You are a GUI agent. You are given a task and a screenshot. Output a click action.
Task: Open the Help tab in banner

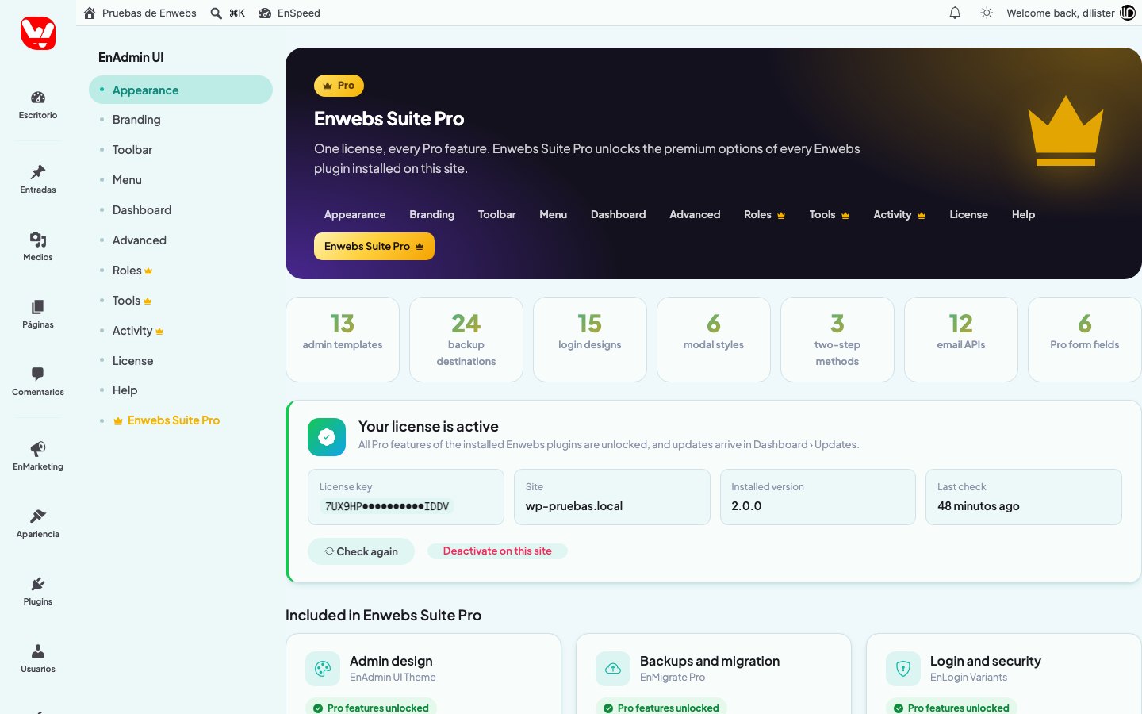[1023, 214]
